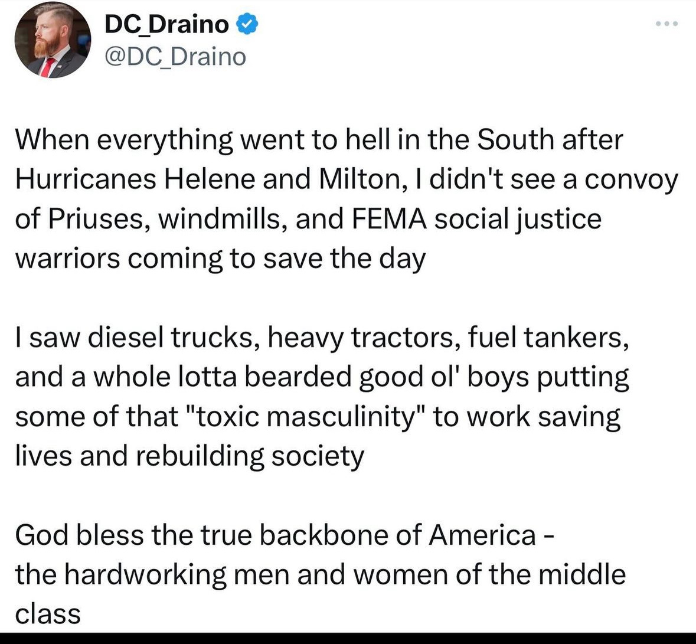
Task: Click the DC_Draino display name
Action: pyautogui.click(x=166, y=24)
